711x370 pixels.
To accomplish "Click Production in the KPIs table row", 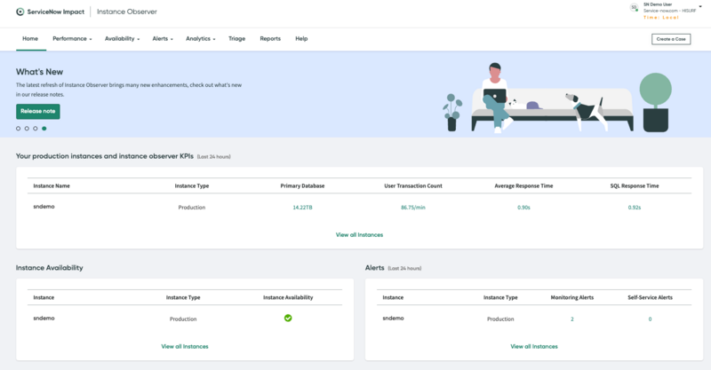I will [192, 208].
